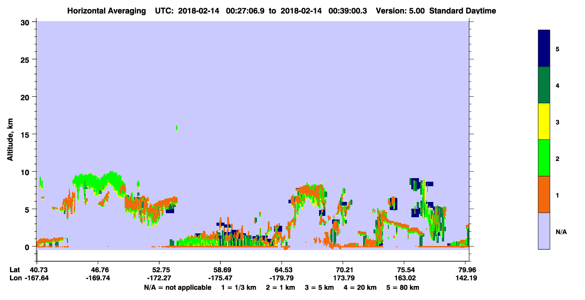This screenshot has height=300, width=585.
Task: Click the isolated green speck near 16 km altitude
Action: pyautogui.click(x=176, y=128)
